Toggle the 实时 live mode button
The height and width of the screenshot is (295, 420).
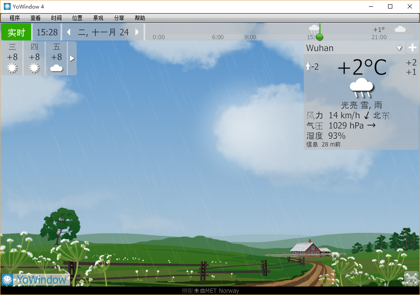16,32
